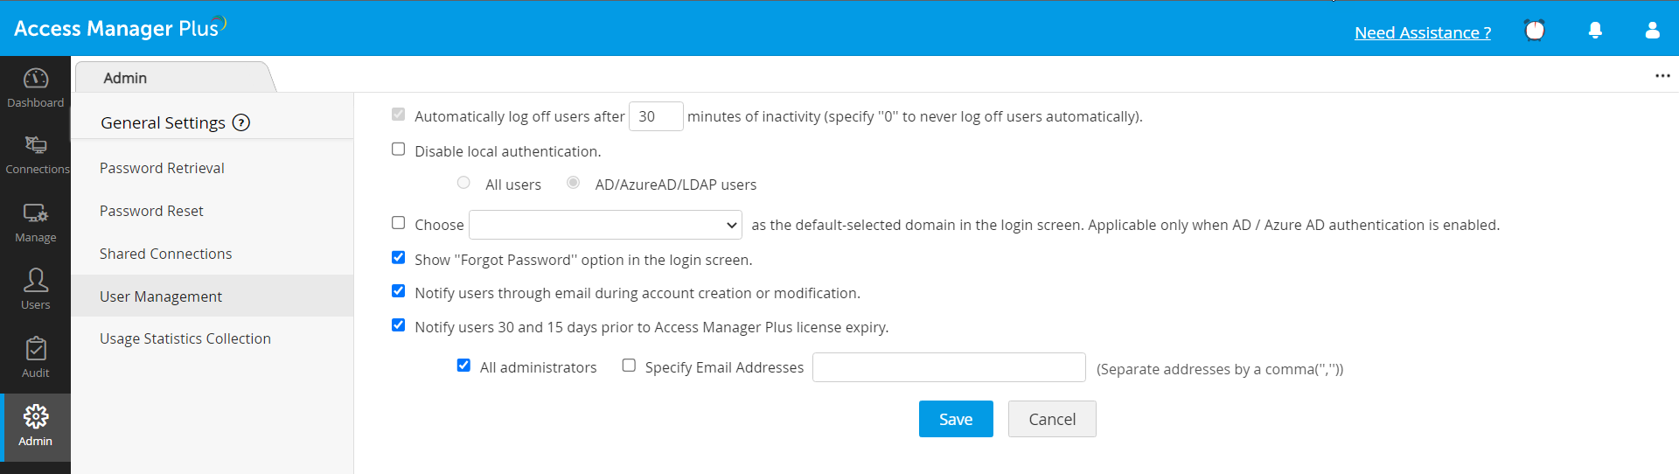This screenshot has height=474, width=1679.
Task: Open Shared Connections settings
Action: tap(166, 254)
